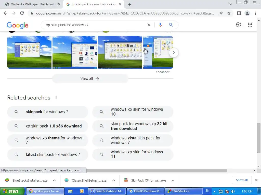Open second XP thumbnail with S icon
The width and height of the screenshot is (261, 195).
(x=75, y=52)
